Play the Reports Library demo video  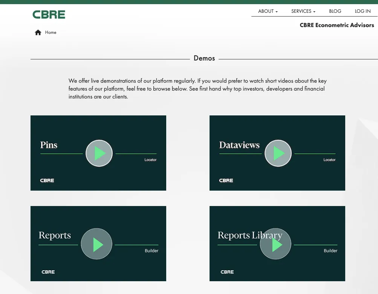(x=275, y=244)
